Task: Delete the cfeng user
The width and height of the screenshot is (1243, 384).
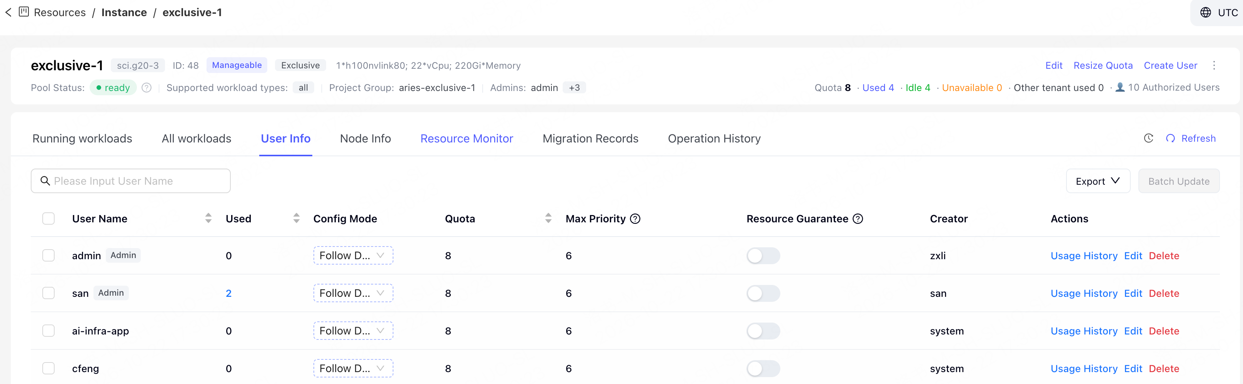Action: click(1164, 369)
